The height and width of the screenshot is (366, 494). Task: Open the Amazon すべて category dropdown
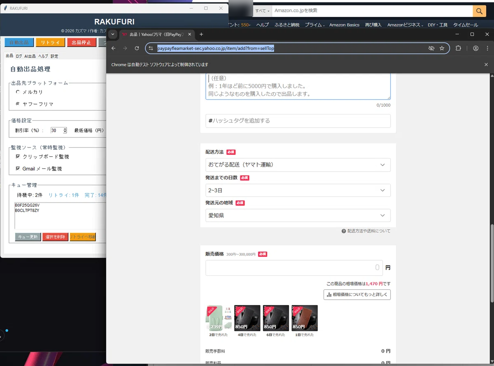263,11
